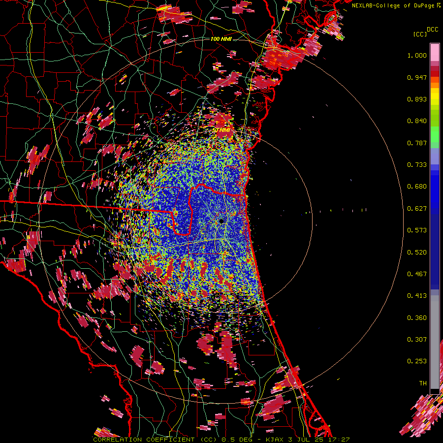Select the 0.413 value on the color scale
Viewport: 443px width, 443px height.
click(417, 296)
